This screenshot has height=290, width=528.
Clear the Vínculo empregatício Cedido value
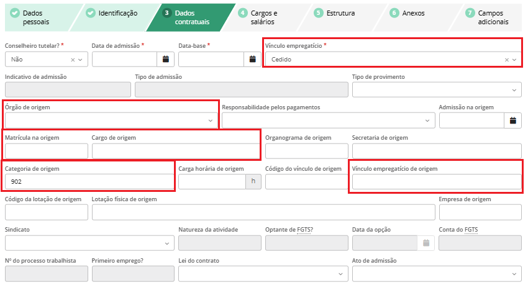coord(507,60)
